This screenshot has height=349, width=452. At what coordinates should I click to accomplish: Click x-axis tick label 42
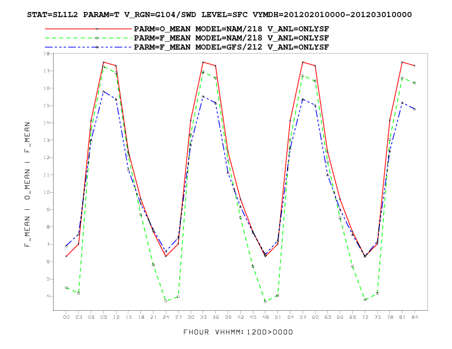click(x=240, y=317)
